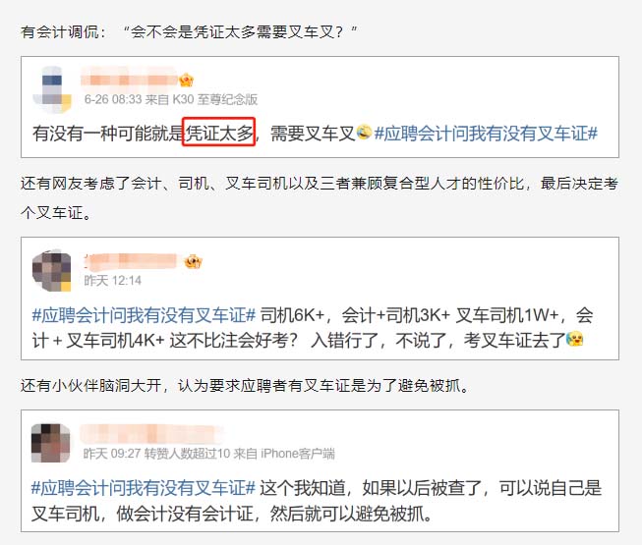Screen dimensions: 642x545
Task: Click the hashtag link in the third post
Action: pyautogui.click(x=144, y=488)
